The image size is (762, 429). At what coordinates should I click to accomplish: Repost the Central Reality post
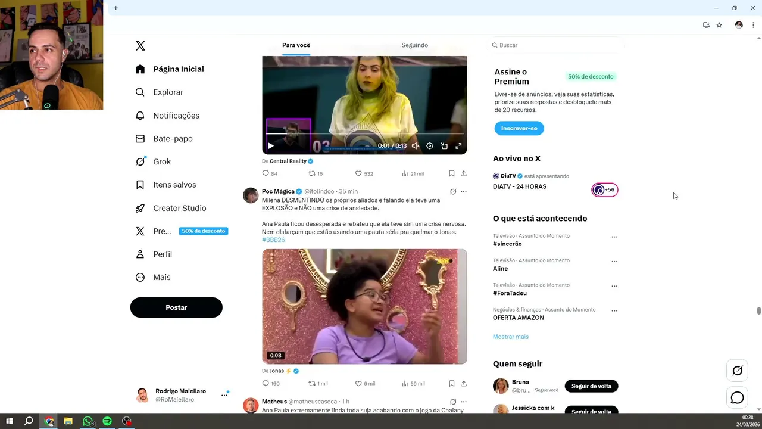pos(316,173)
